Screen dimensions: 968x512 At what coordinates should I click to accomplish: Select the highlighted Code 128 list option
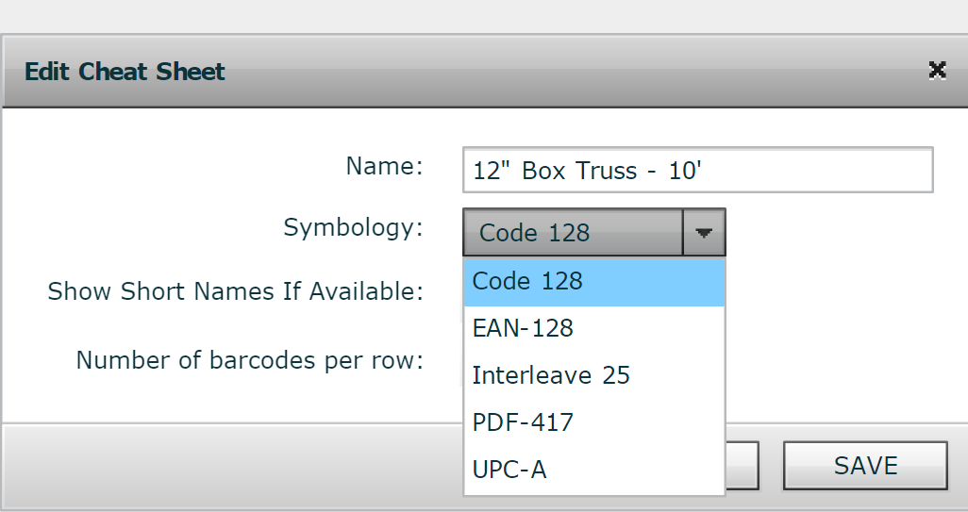point(593,282)
